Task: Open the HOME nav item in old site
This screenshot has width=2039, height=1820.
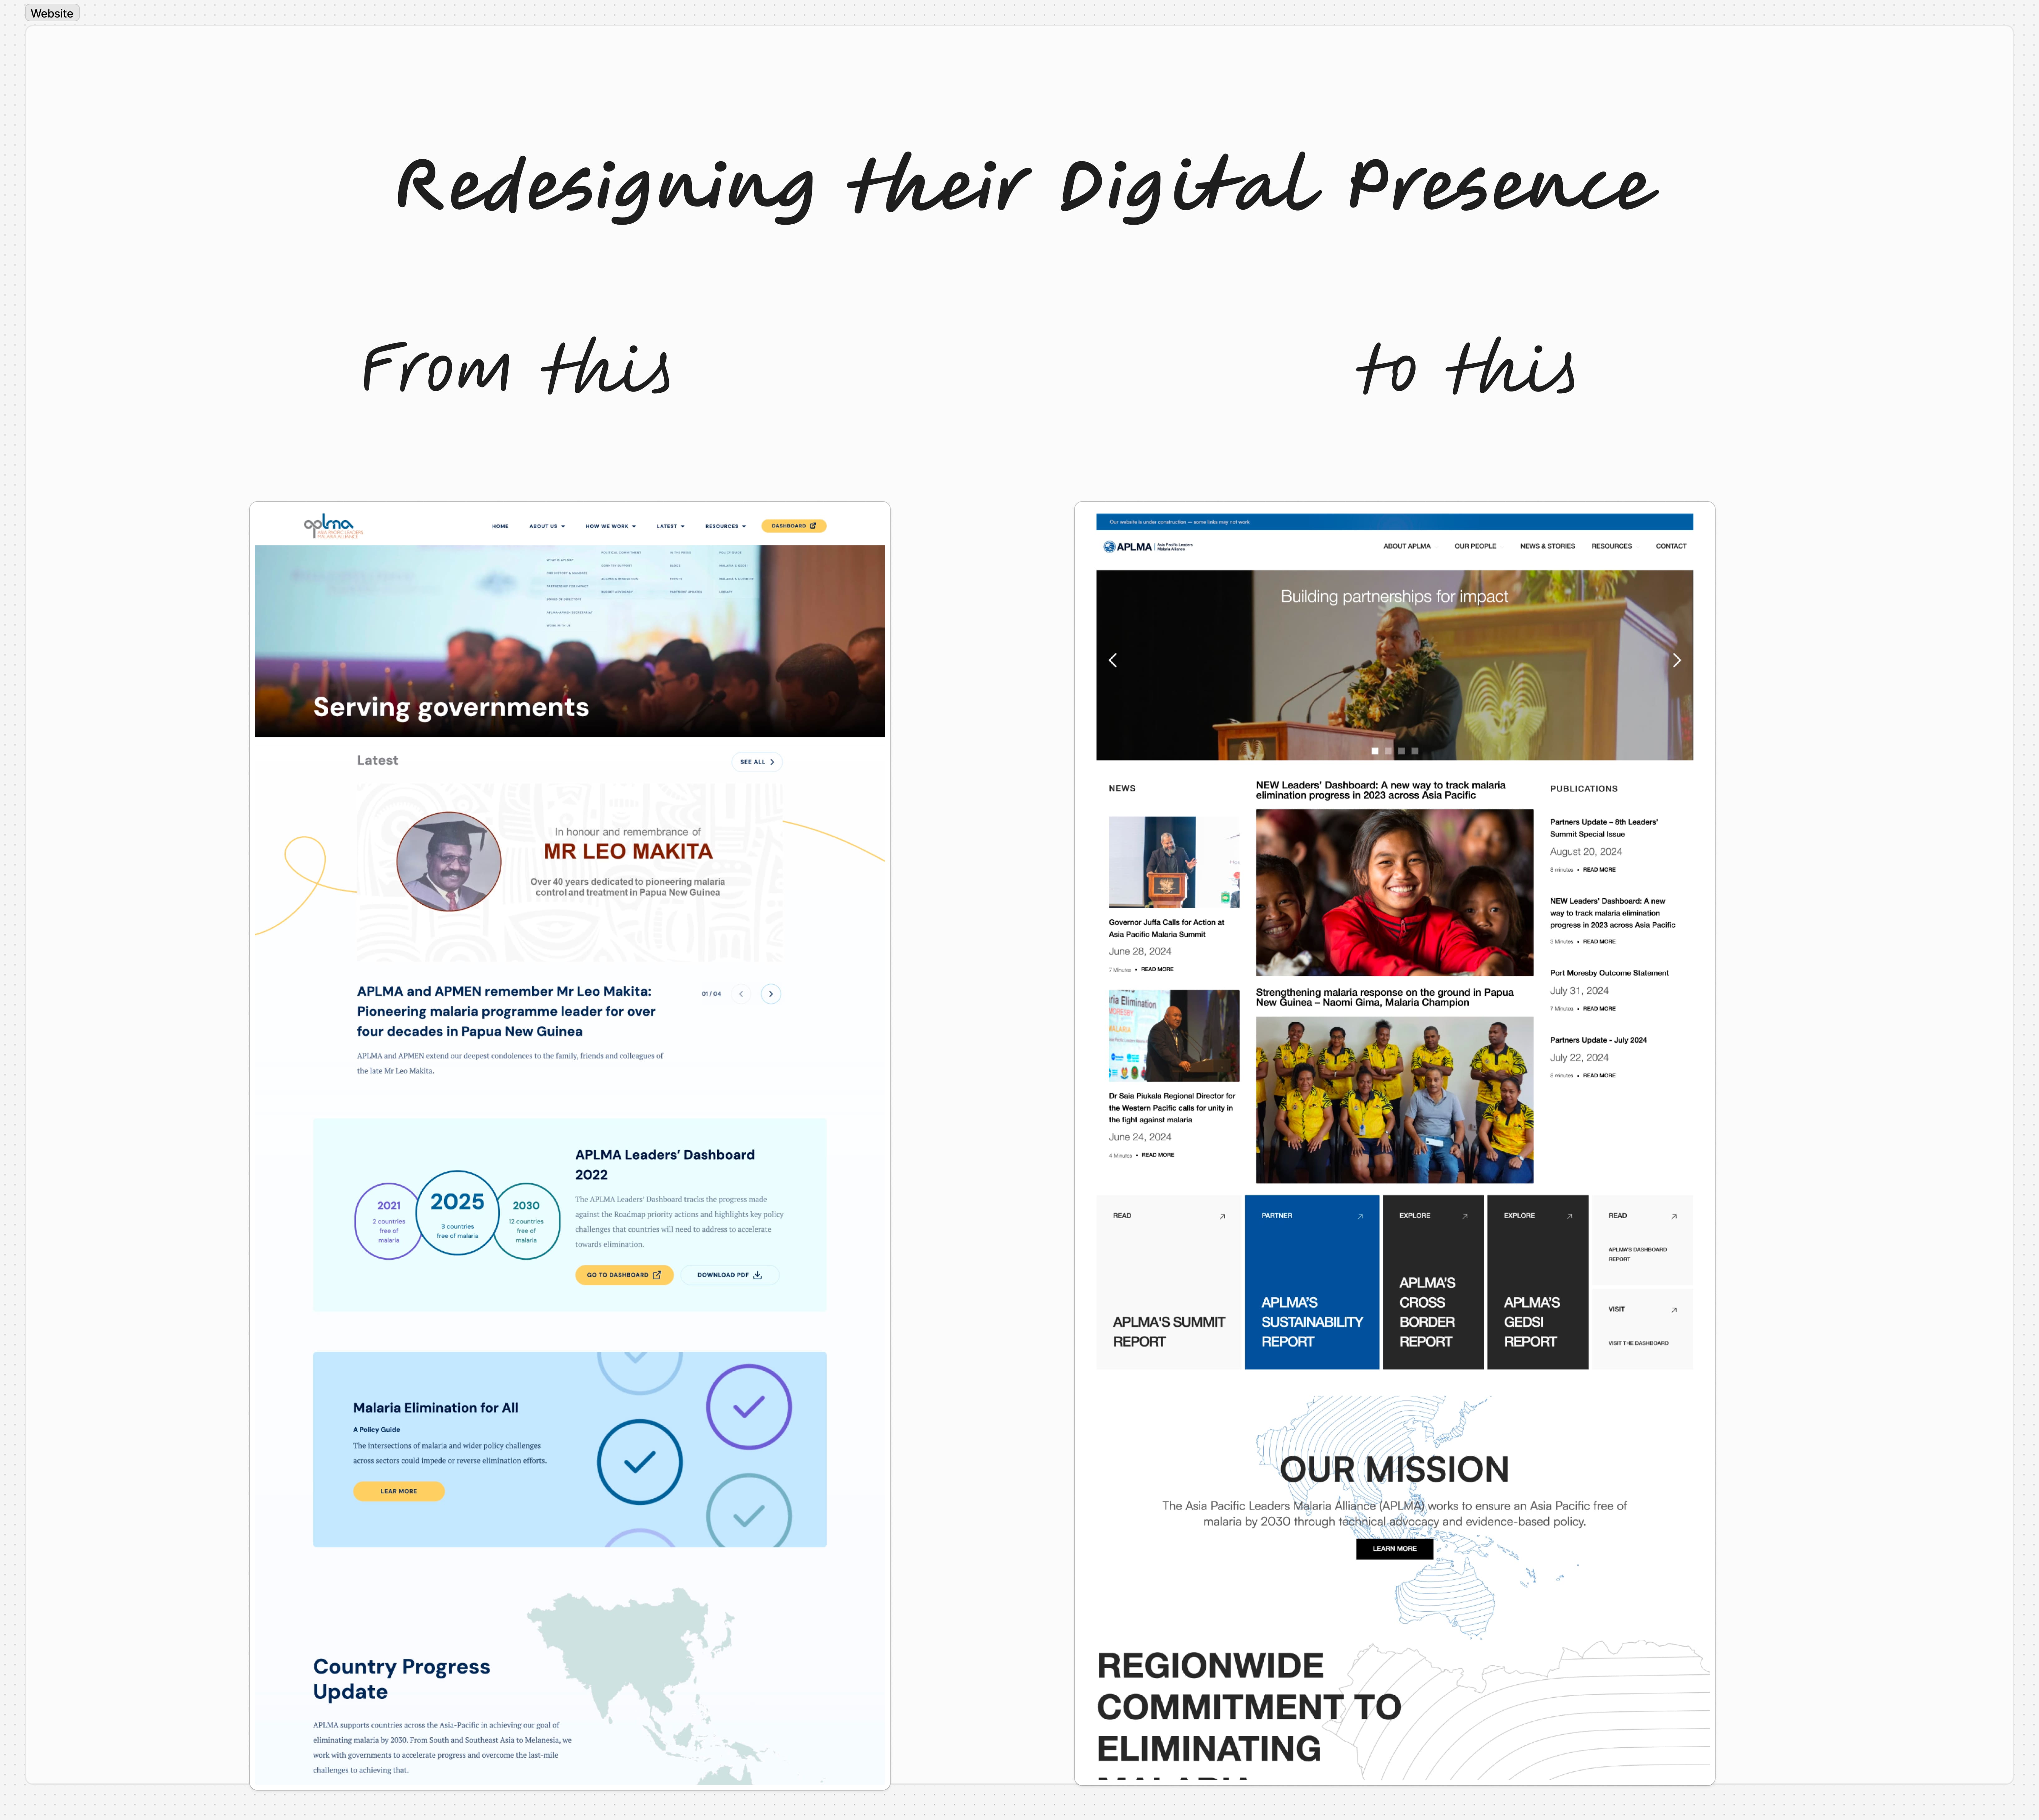Action: 500,526
